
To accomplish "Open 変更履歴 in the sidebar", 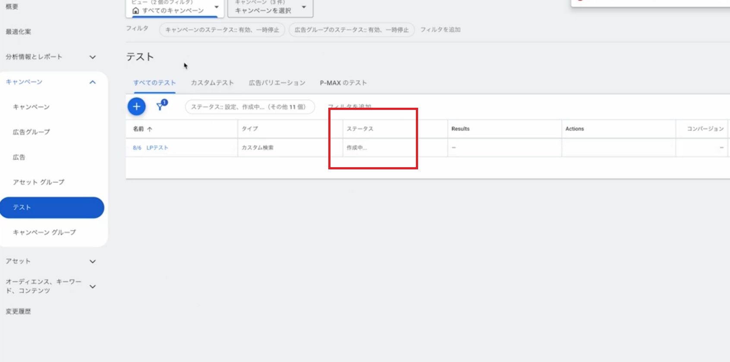I will 18,311.
